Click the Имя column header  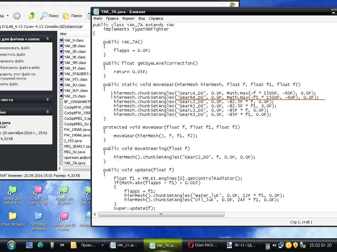(63, 34)
